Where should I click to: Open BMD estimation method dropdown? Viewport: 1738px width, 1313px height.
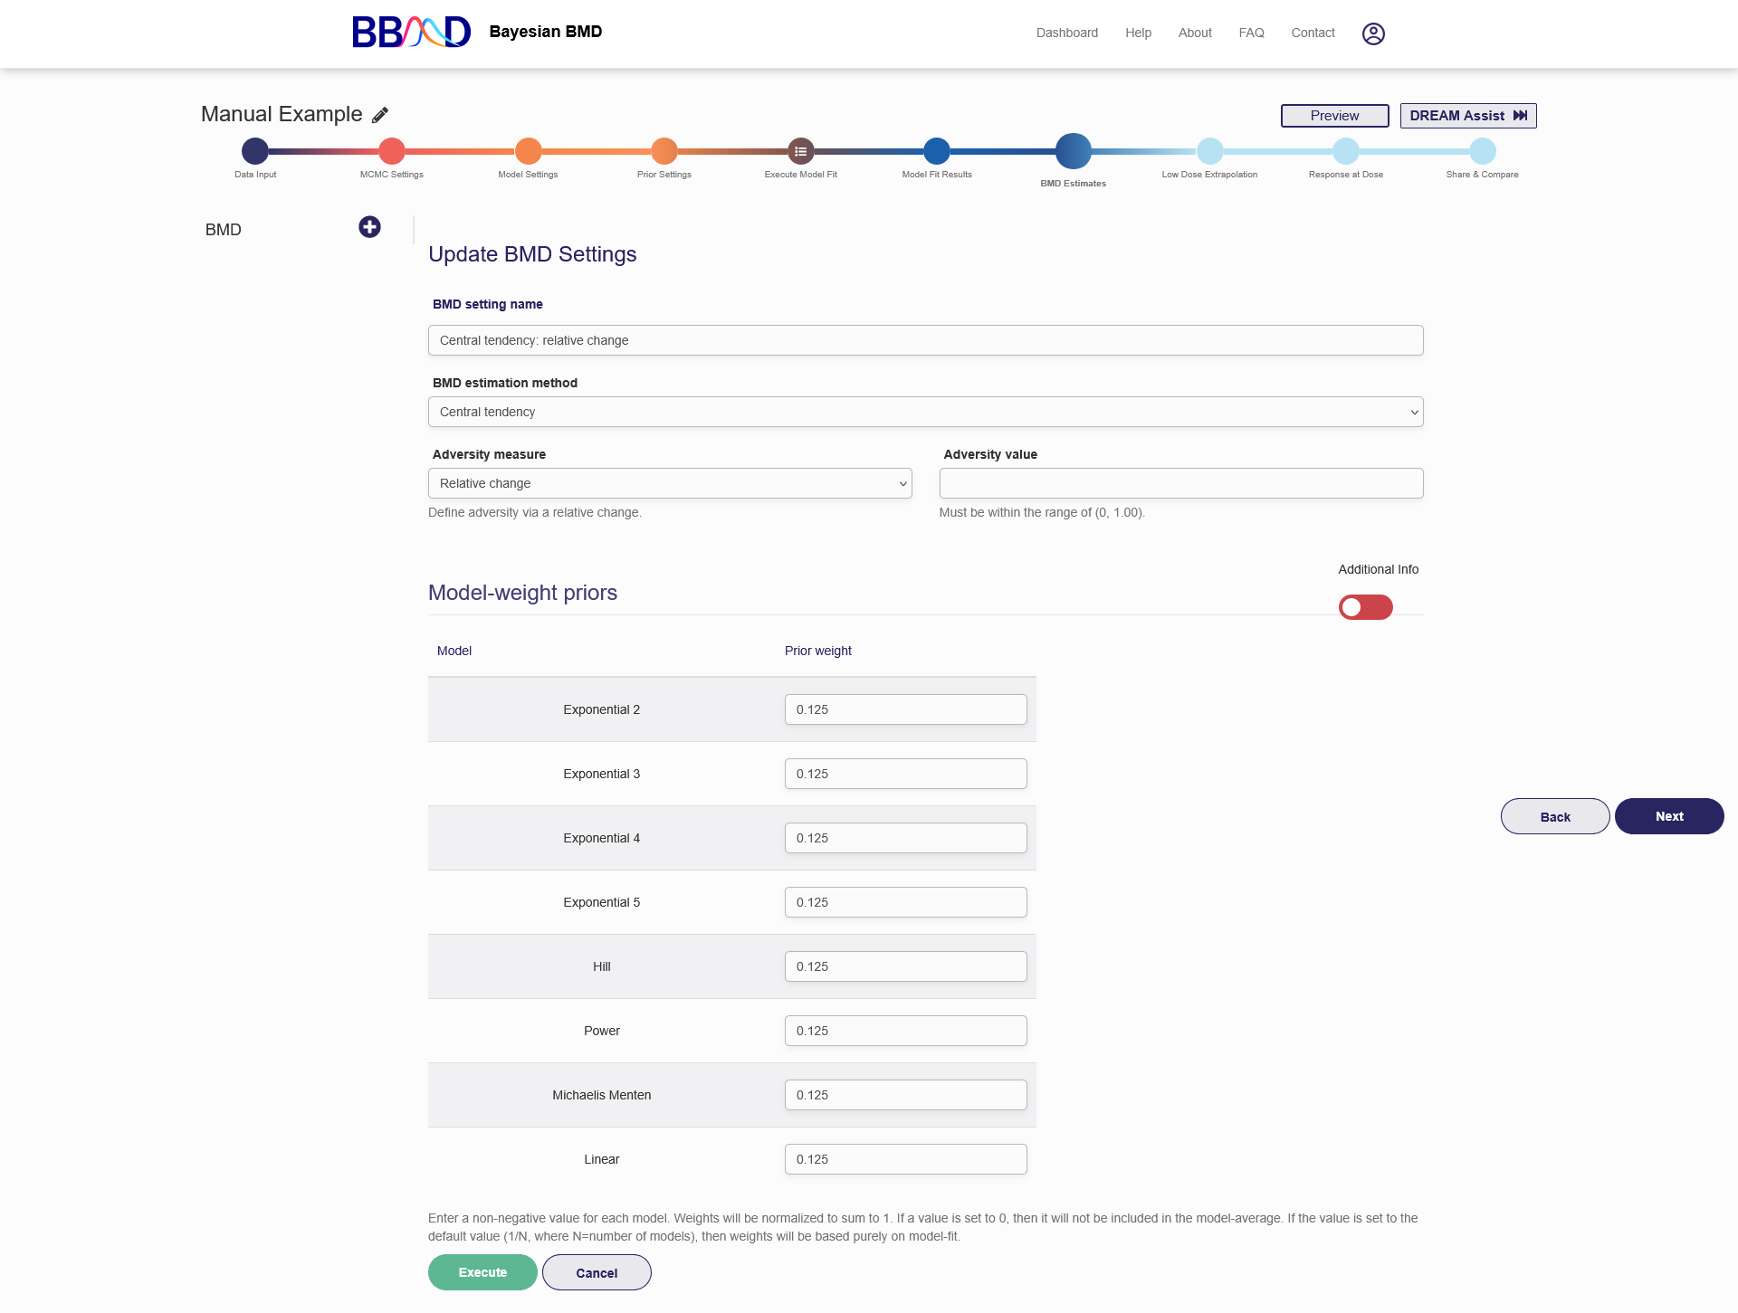(925, 412)
